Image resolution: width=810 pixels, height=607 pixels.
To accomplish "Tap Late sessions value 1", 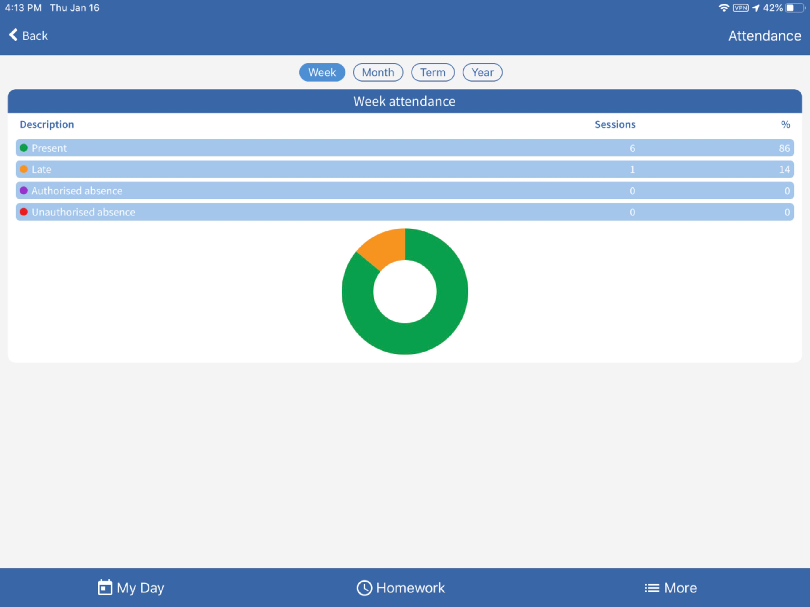I will pos(632,170).
